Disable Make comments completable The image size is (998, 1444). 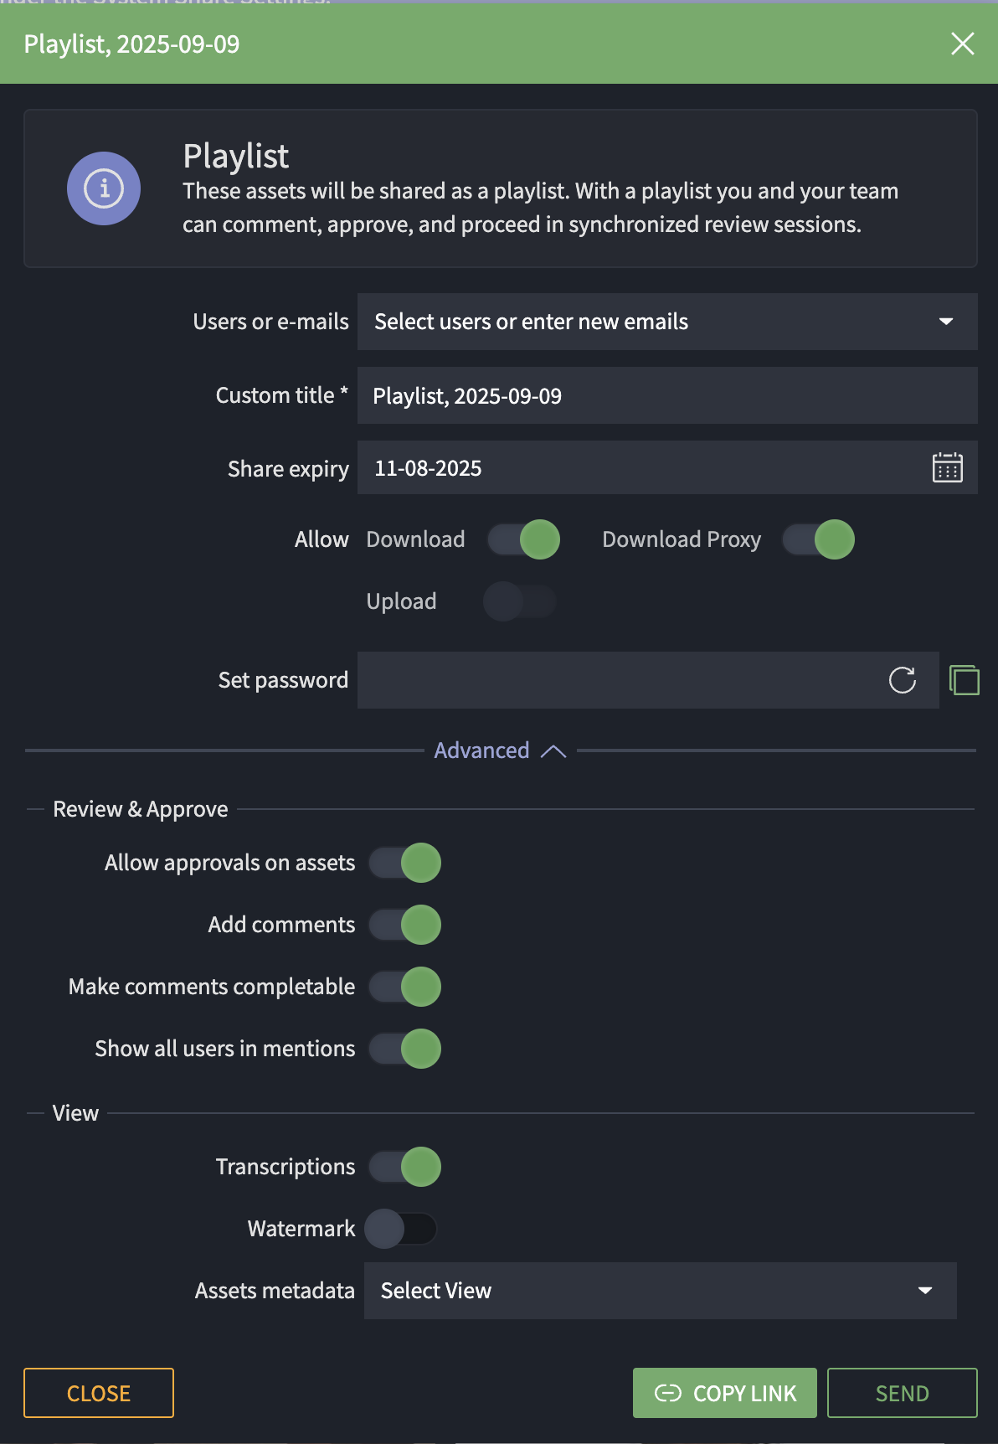click(x=405, y=987)
